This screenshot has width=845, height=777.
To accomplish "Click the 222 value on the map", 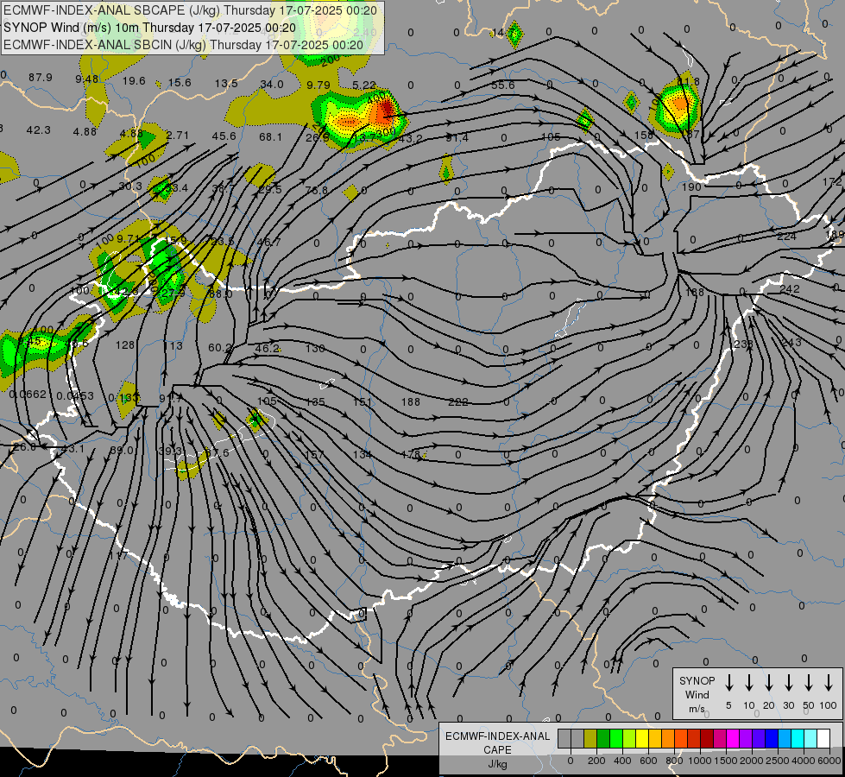I will pos(458,401).
